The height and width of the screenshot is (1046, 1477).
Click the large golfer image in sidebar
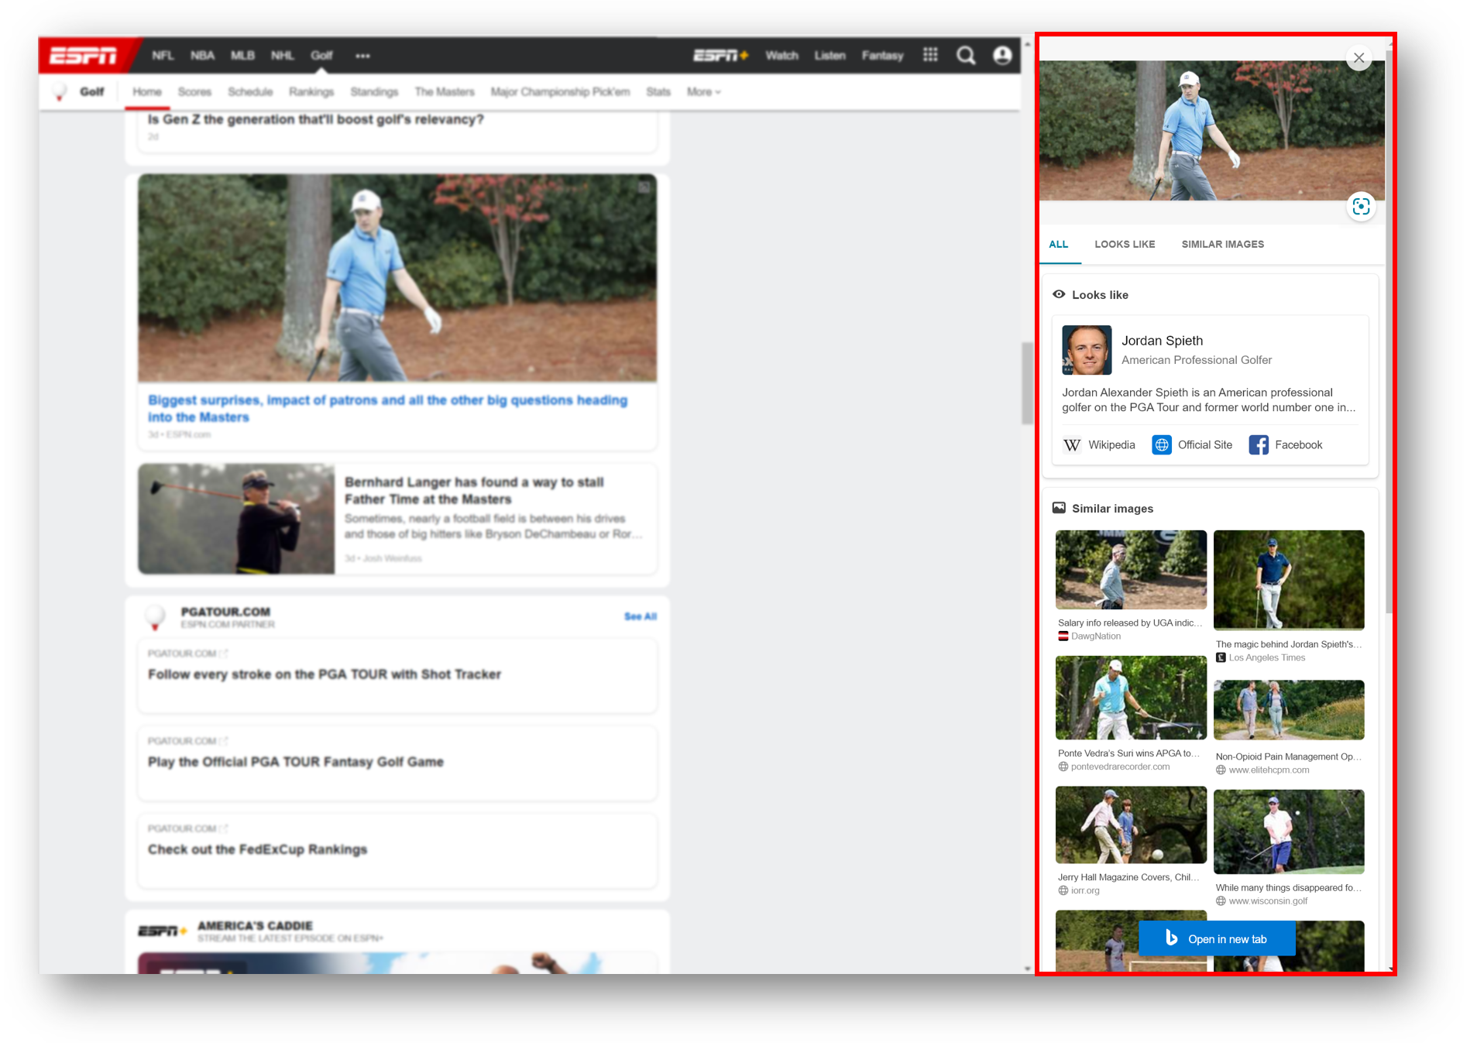click(1212, 131)
